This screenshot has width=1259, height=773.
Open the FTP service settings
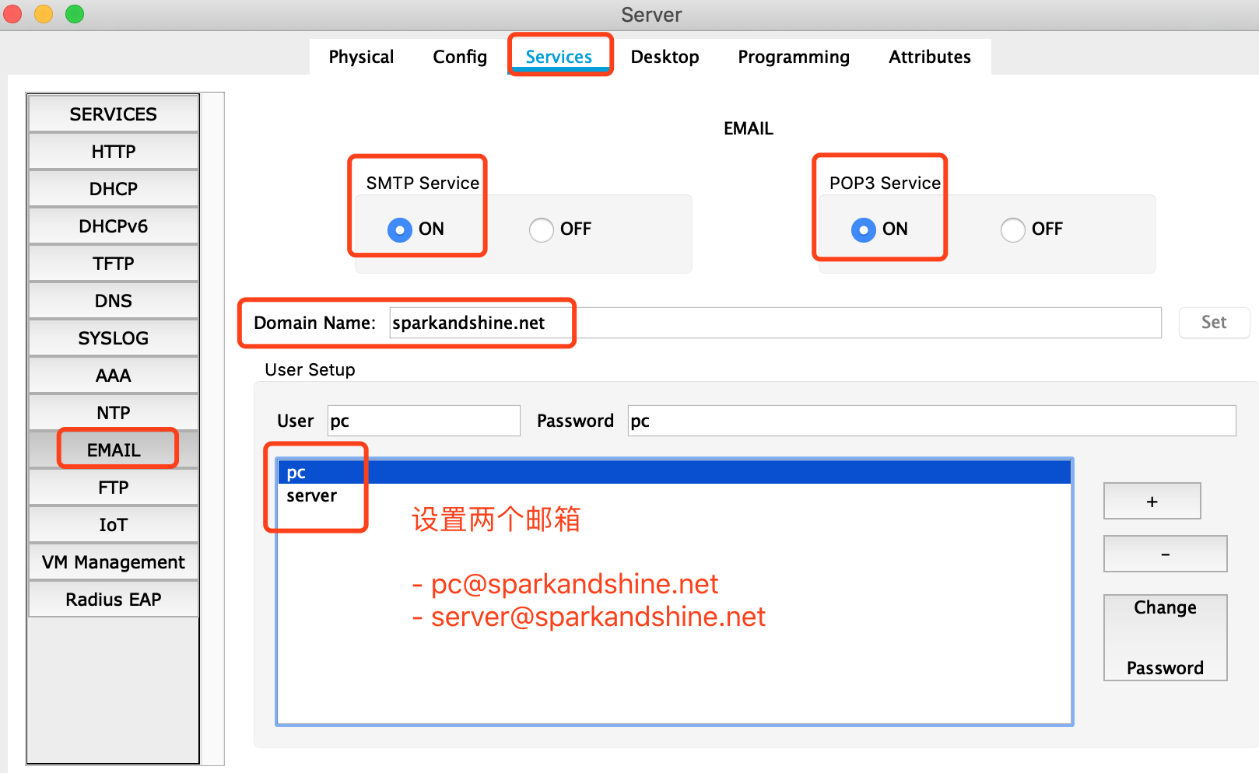tap(113, 487)
